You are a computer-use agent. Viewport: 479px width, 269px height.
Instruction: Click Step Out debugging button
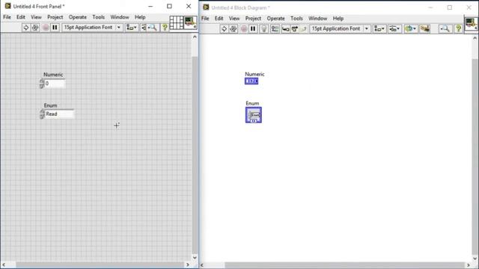(x=303, y=29)
